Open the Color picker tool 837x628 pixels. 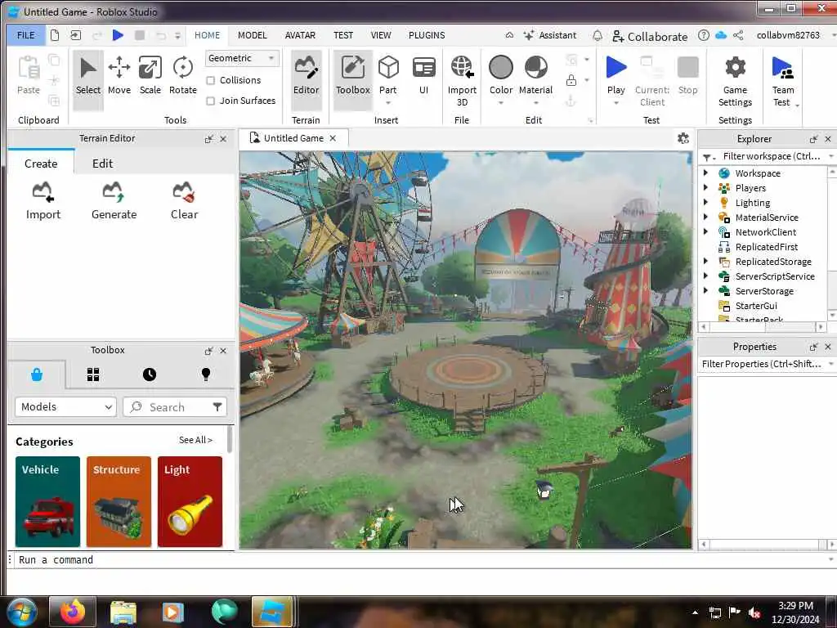(x=501, y=76)
